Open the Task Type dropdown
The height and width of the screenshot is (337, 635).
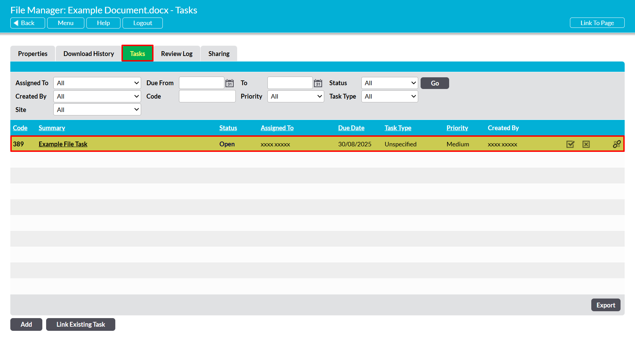coord(390,97)
